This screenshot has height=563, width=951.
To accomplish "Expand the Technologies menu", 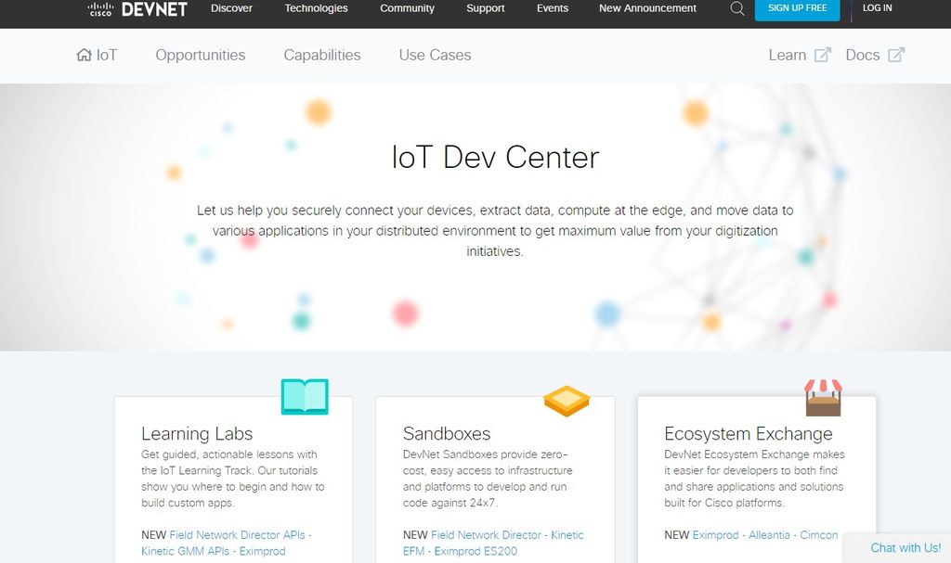I will pos(316,8).
